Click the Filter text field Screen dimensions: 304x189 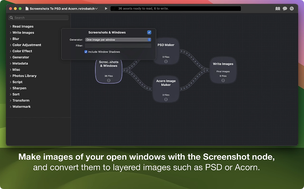pos(118,46)
